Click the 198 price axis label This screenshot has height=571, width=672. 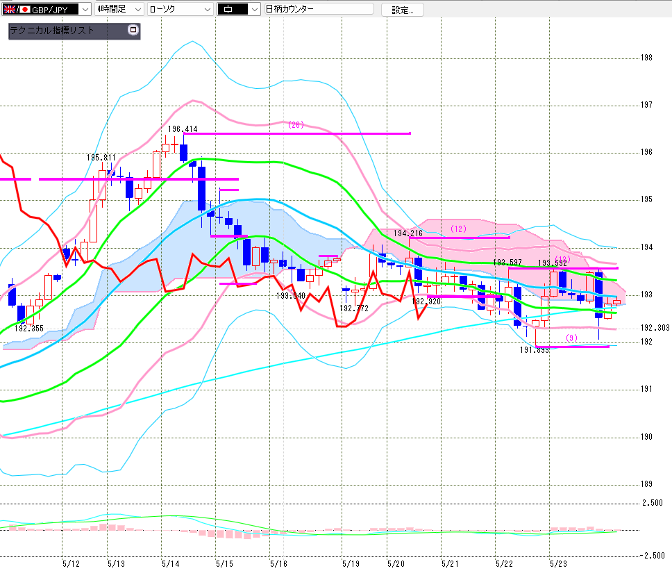pyautogui.click(x=646, y=58)
